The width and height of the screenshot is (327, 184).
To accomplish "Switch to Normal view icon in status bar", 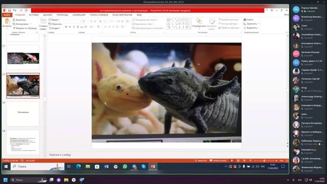I will tap(232, 160).
